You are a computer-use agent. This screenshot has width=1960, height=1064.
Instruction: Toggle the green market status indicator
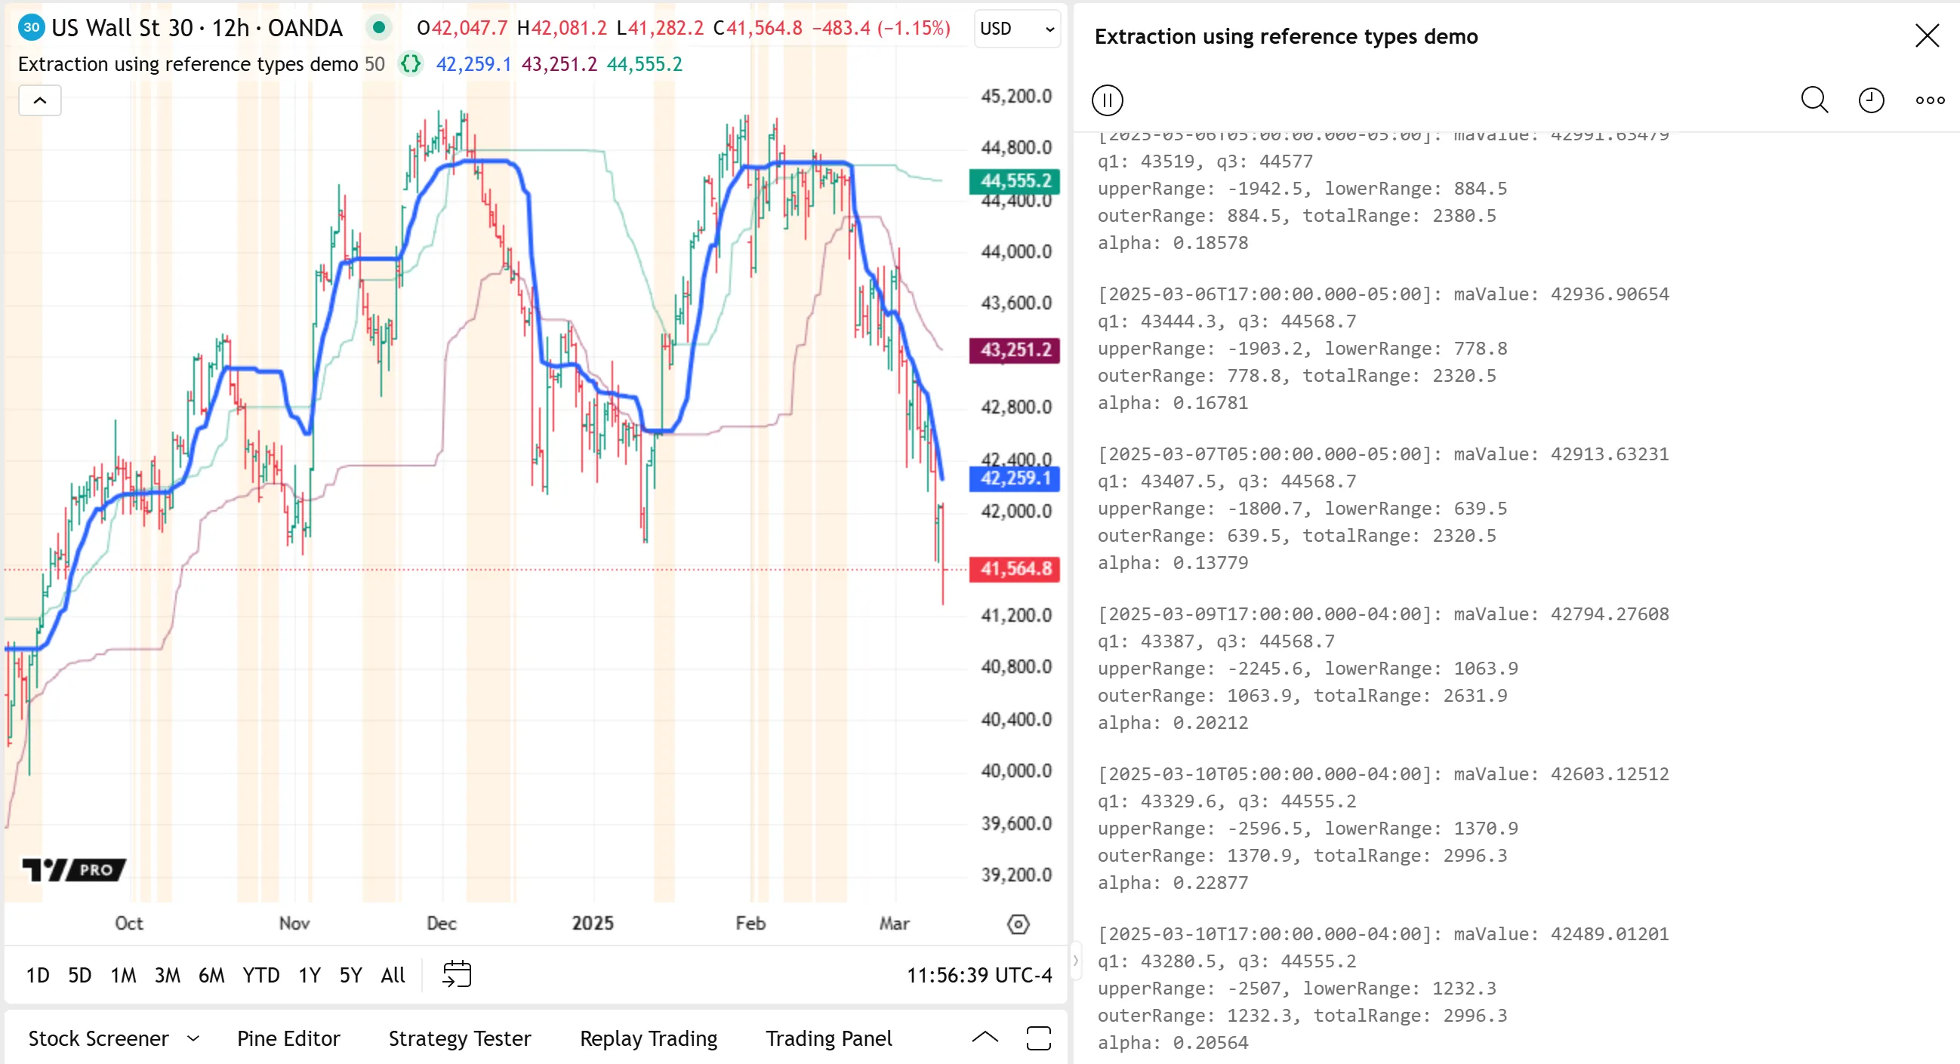pos(378,28)
